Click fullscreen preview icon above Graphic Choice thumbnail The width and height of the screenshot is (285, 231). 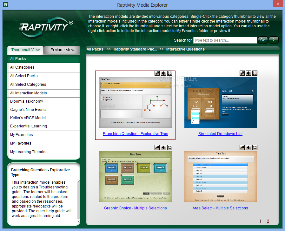click(x=170, y=147)
